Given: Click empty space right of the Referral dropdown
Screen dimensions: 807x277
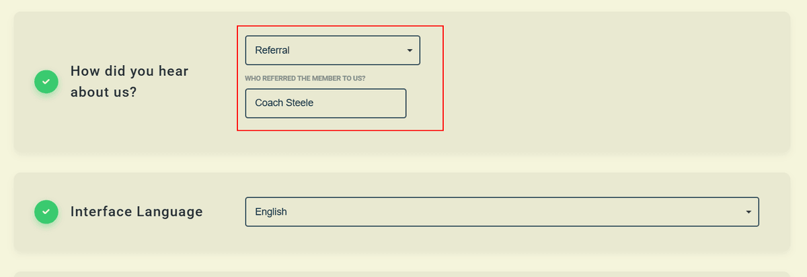Looking at the screenshot, I should click(x=605, y=50).
